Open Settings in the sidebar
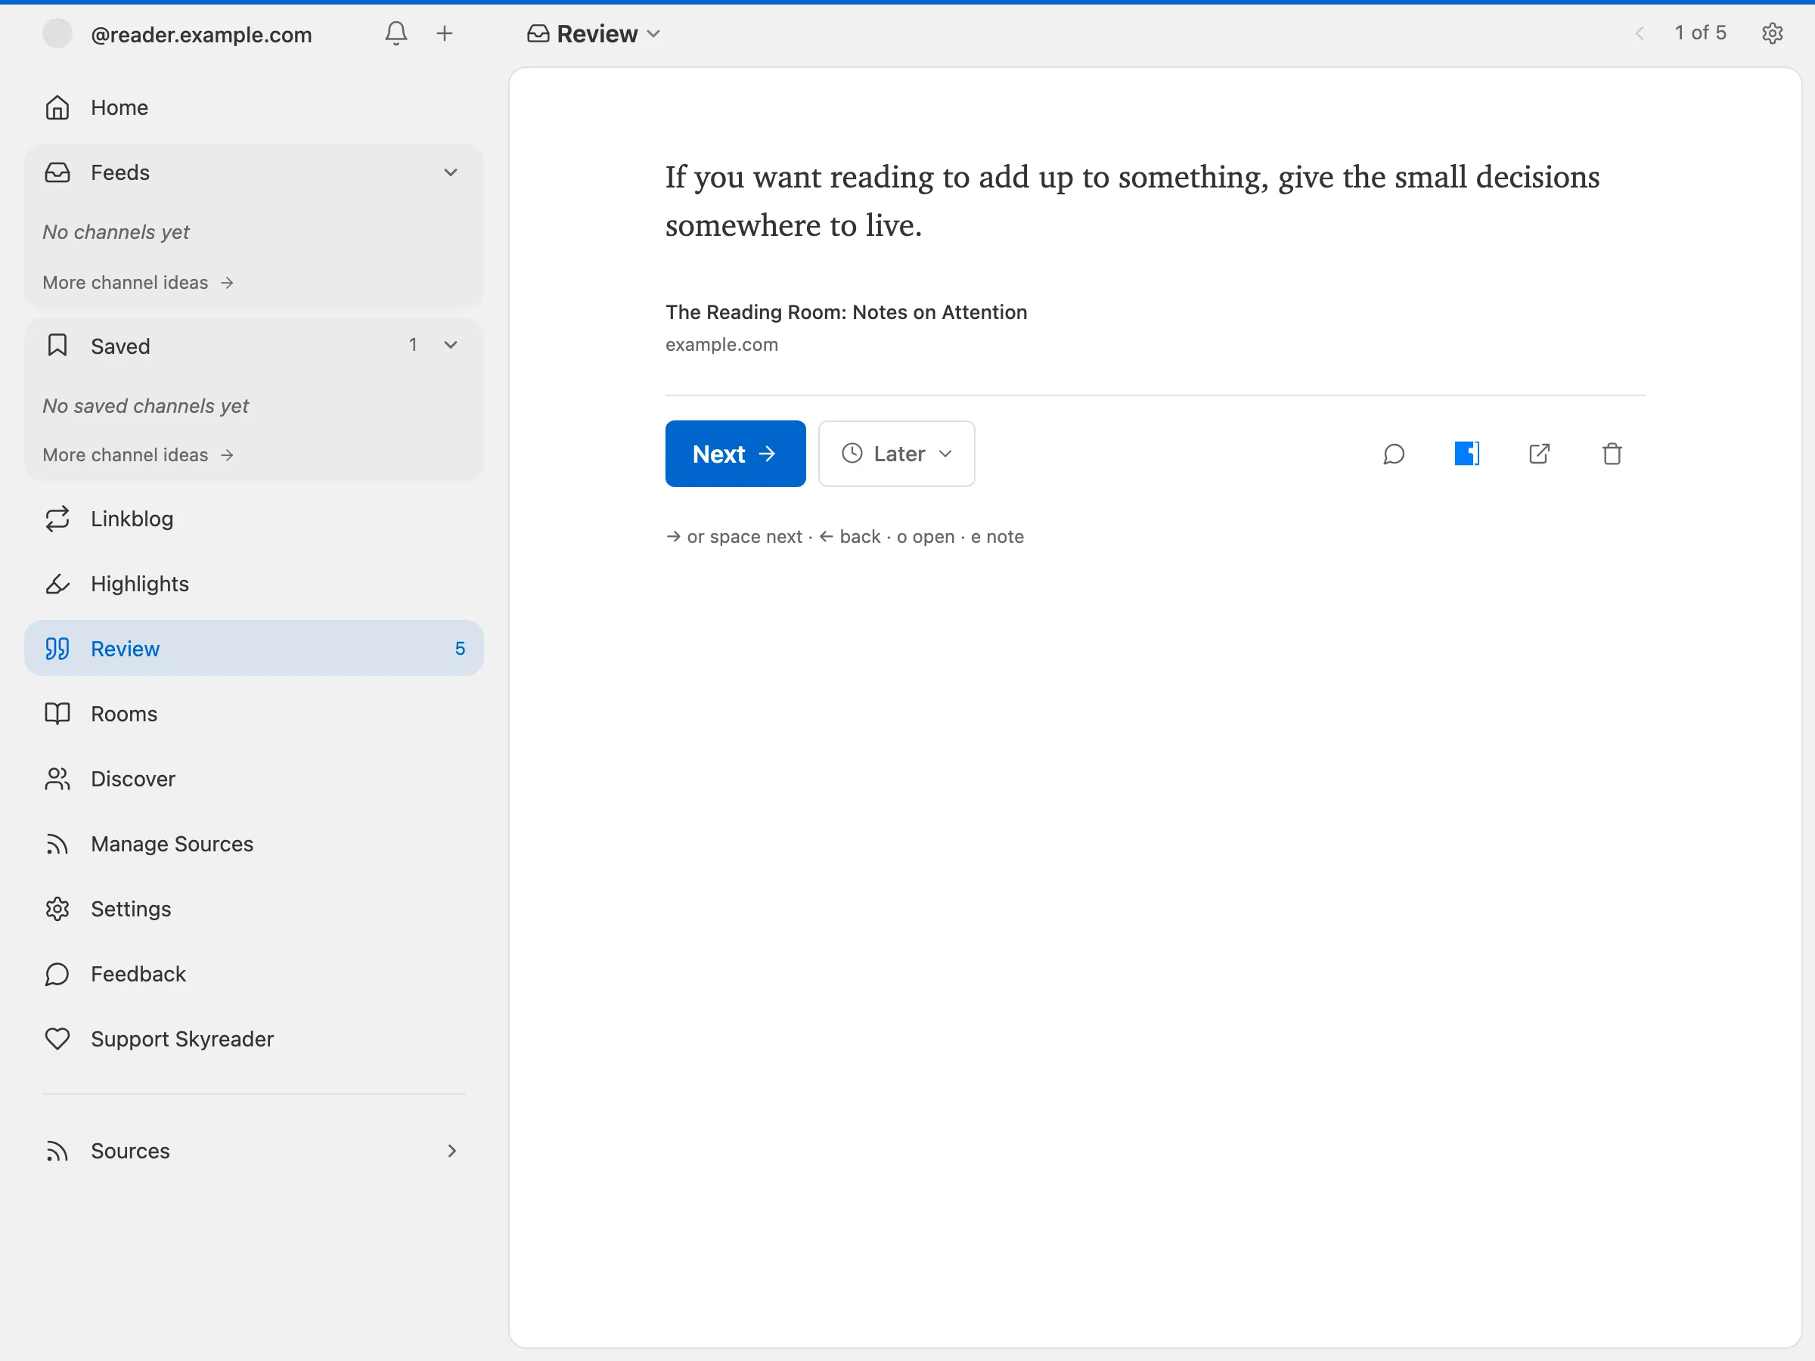Viewport: 1815px width, 1361px height. tap(254, 908)
